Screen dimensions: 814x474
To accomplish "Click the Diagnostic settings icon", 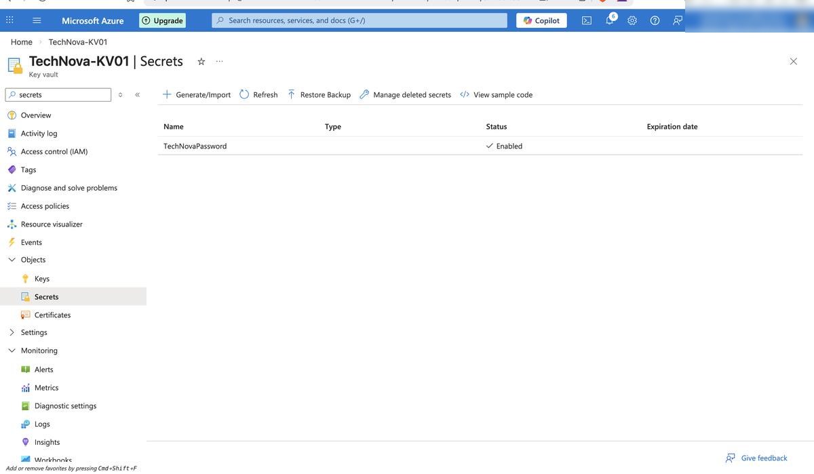I will click(x=25, y=406).
